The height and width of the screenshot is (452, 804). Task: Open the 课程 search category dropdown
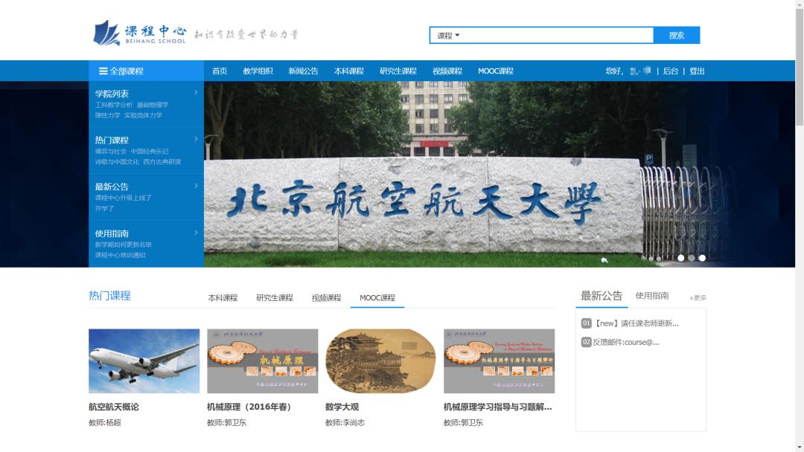tap(447, 34)
